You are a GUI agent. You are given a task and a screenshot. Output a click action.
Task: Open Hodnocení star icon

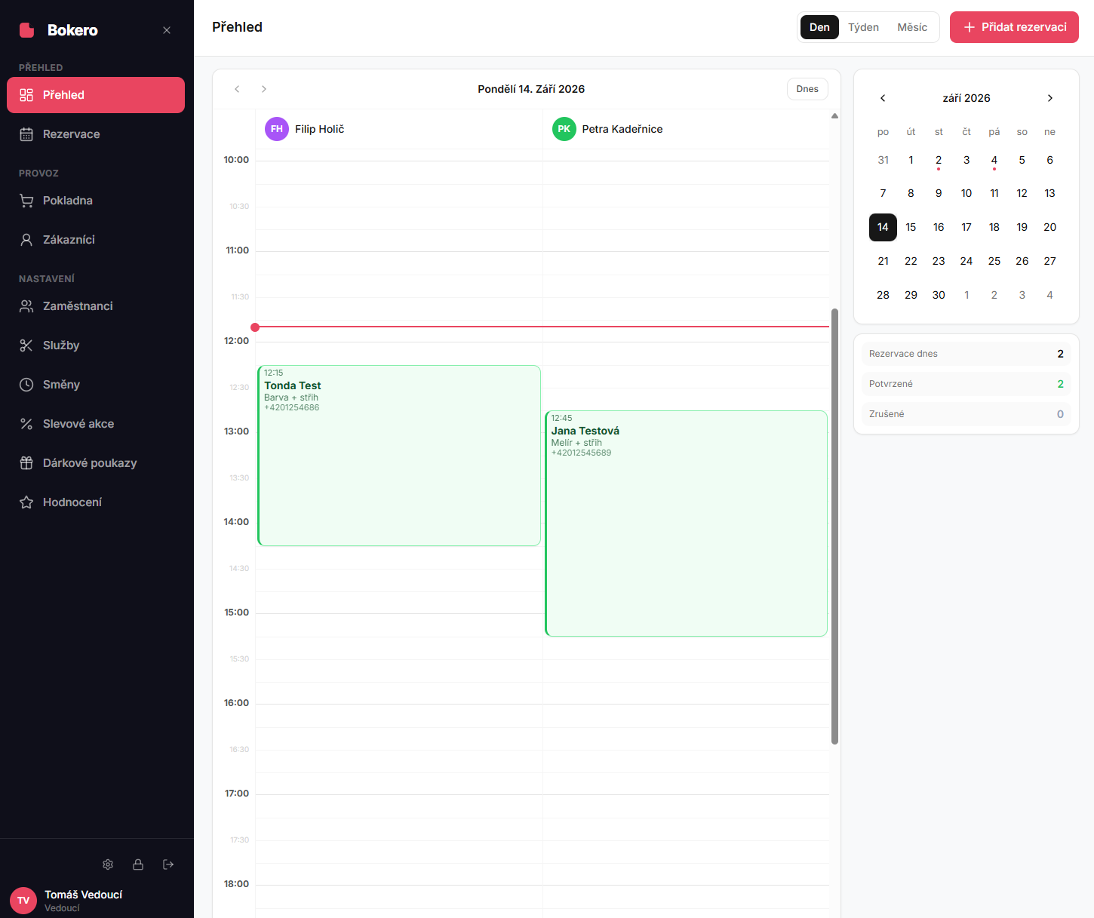[26, 502]
